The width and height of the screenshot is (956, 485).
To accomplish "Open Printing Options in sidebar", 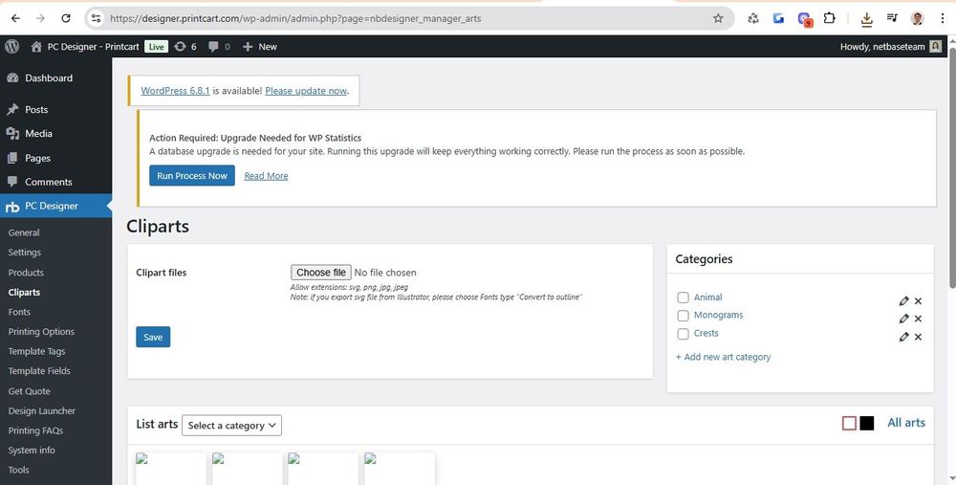I will (x=41, y=332).
